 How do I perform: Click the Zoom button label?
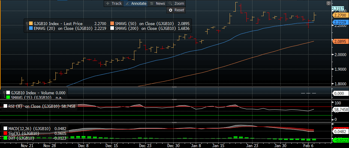pos(179,4)
